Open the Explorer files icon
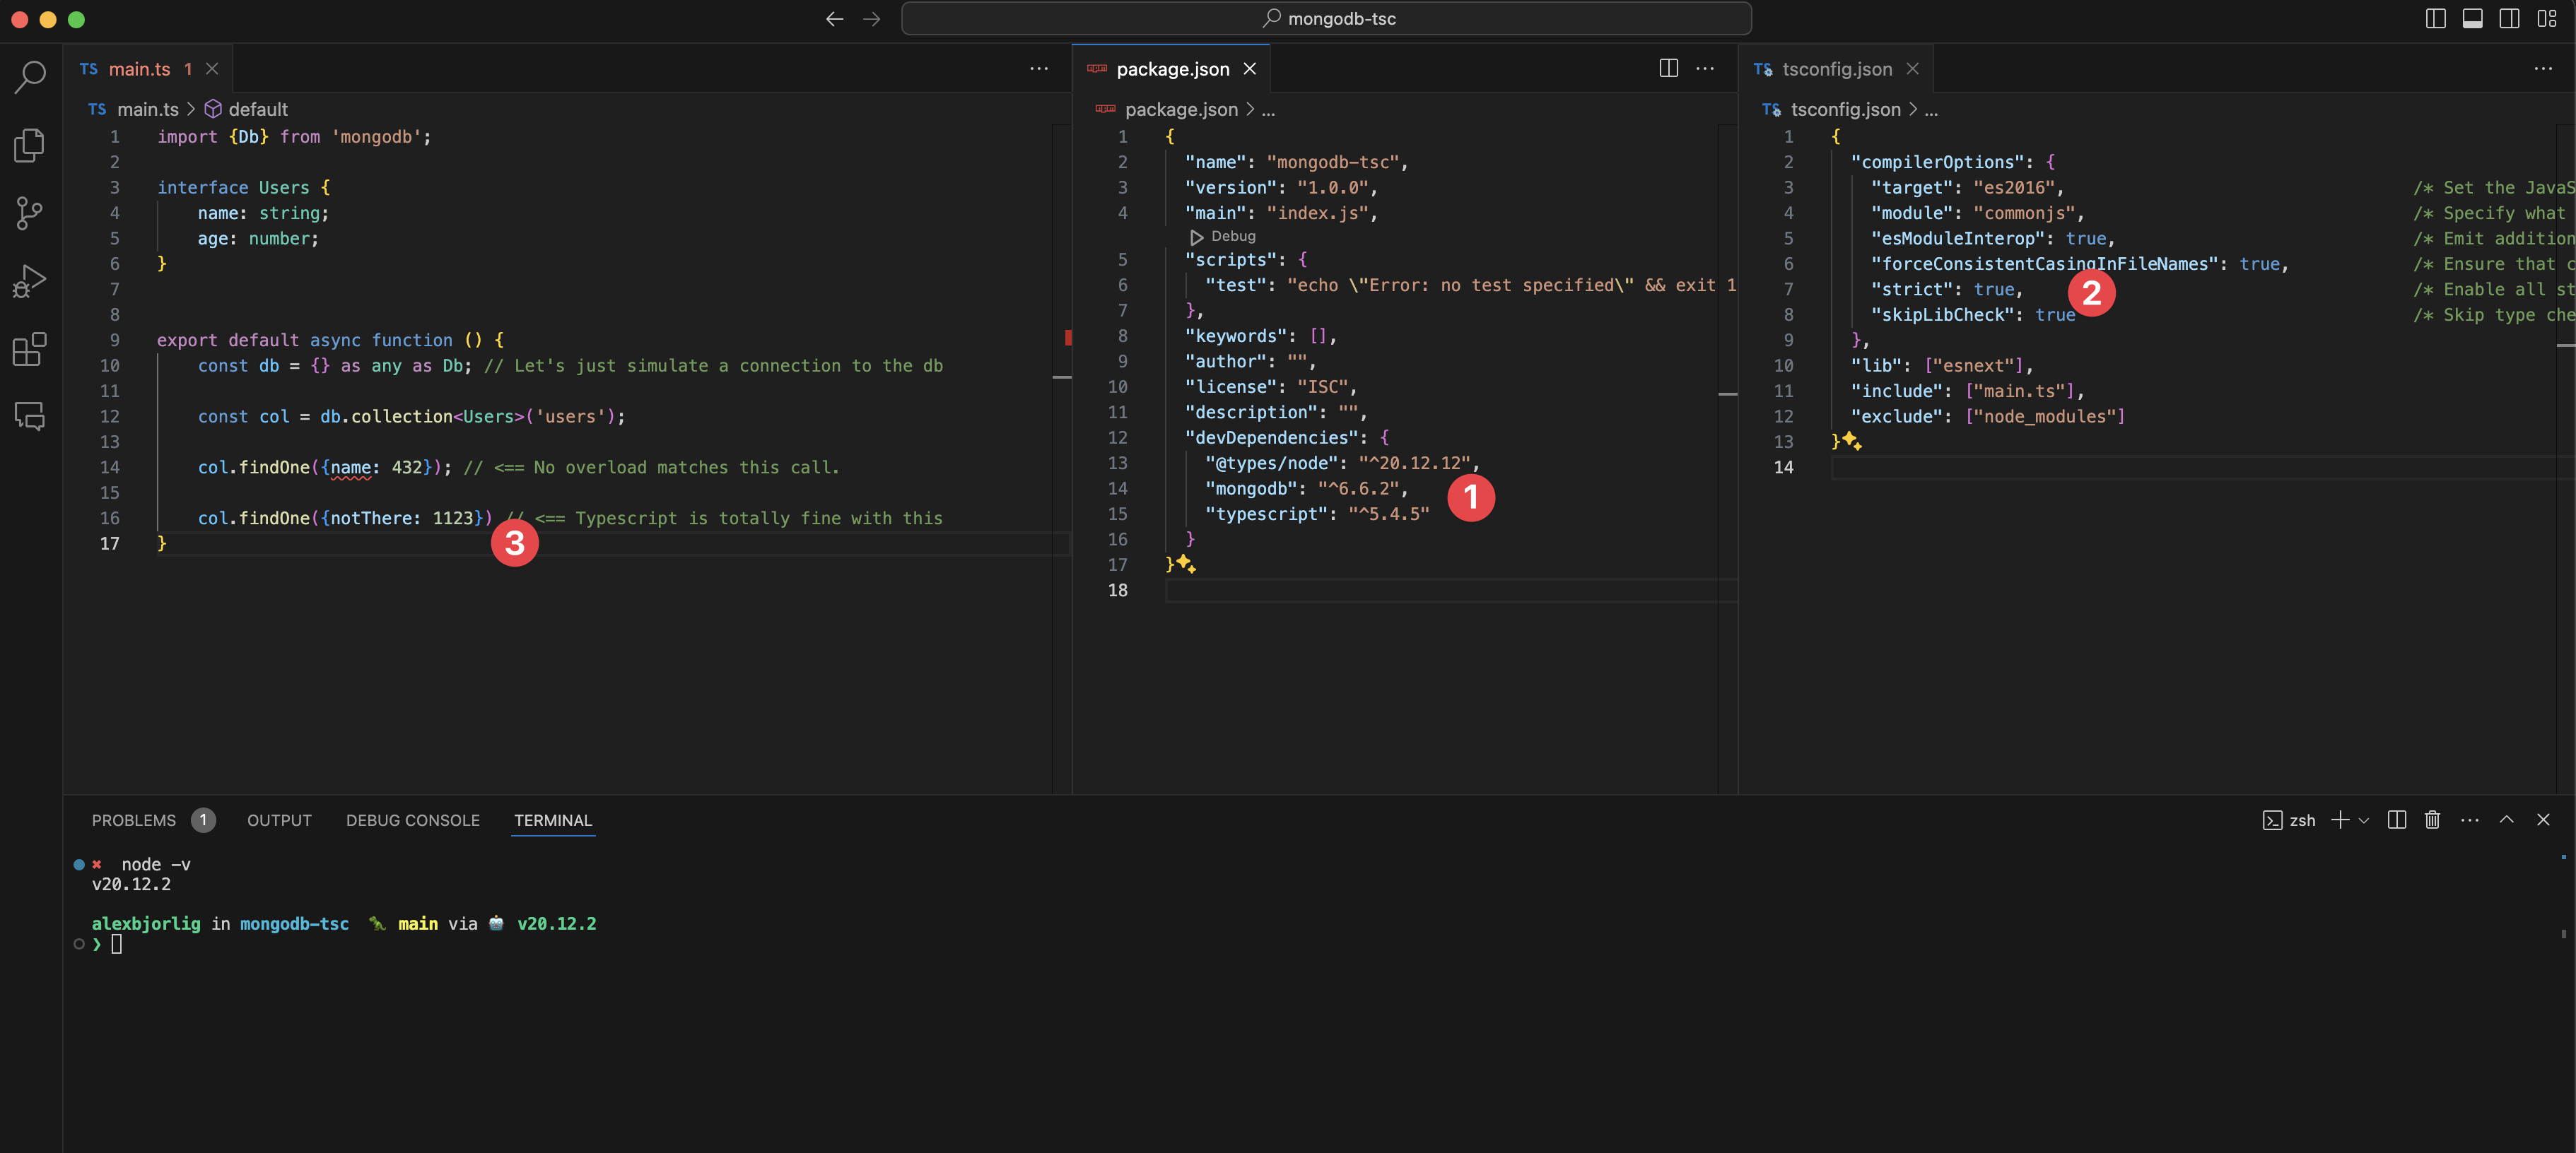This screenshot has height=1153, width=2576. (30, 145)
